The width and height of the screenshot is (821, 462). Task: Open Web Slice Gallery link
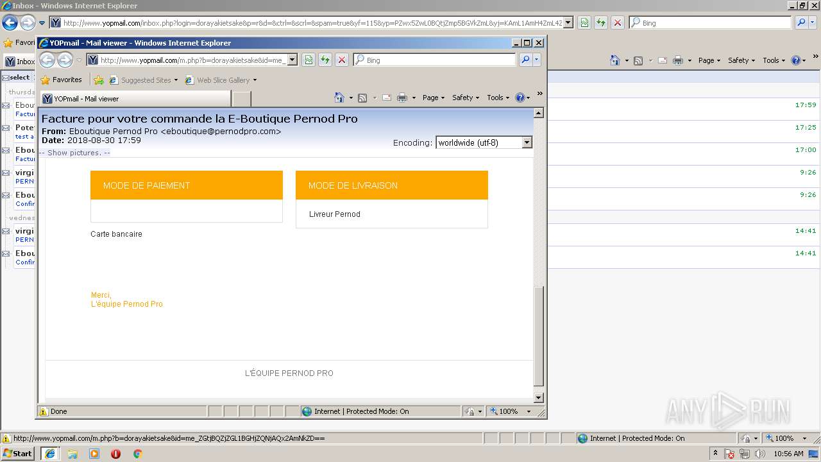[x=221, y=80]
